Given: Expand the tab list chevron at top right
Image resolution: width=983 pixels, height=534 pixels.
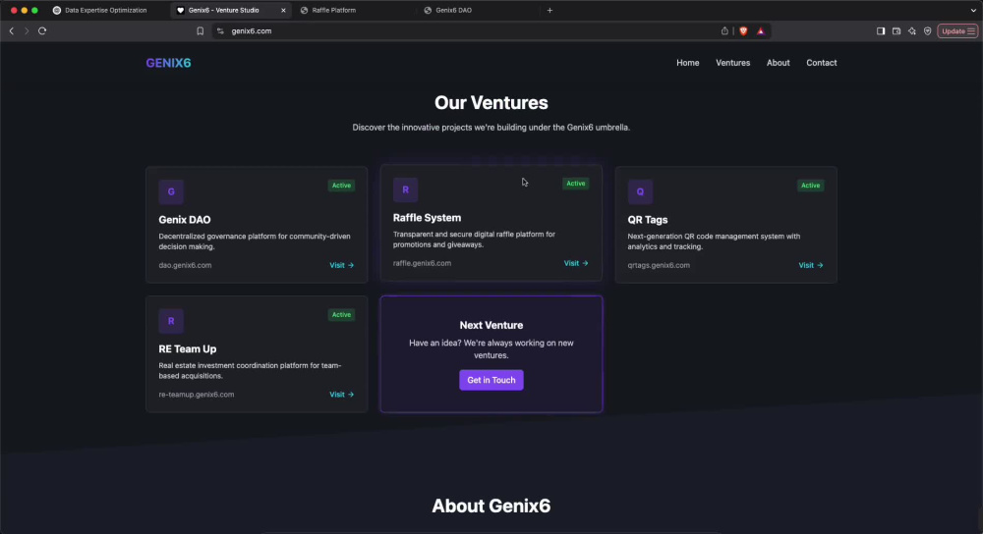Looking at the screenshot, I should point(973,10).
